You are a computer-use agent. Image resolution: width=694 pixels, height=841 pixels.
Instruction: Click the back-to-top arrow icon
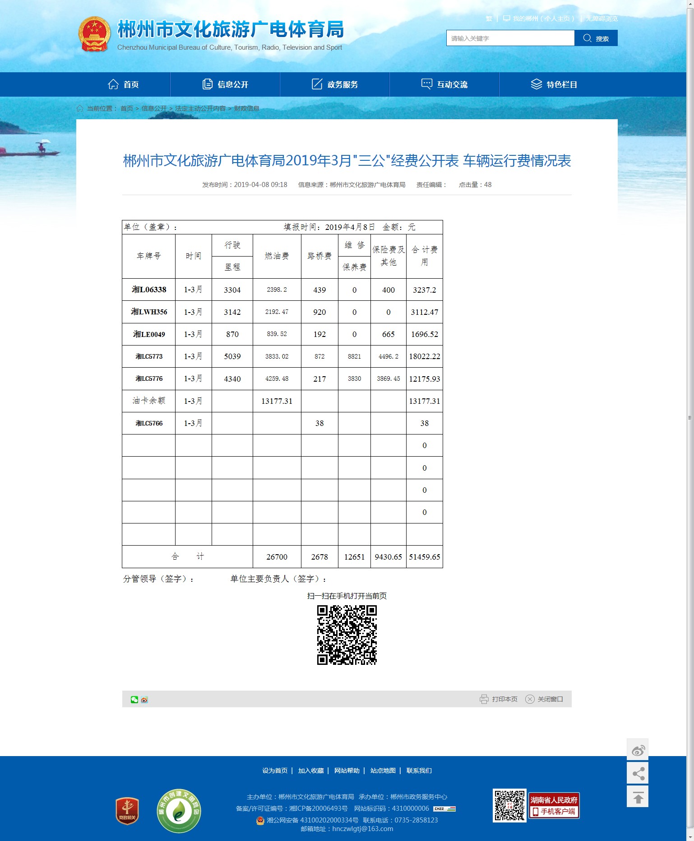pyautogui.click(x=638, y=797)
